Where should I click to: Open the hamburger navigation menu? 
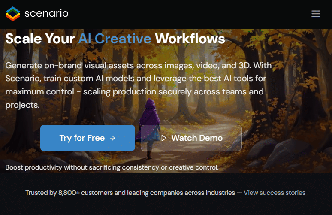(x=315, y=14)
